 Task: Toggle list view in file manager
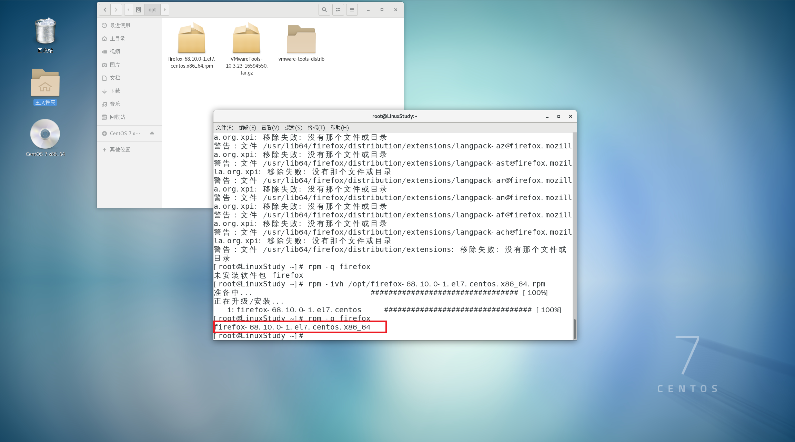338,10
